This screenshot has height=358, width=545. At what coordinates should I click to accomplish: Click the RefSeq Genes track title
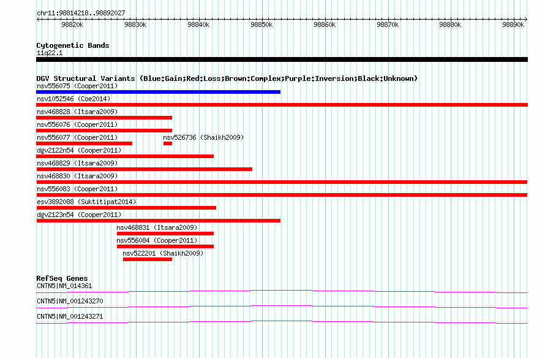coord(62,278)
